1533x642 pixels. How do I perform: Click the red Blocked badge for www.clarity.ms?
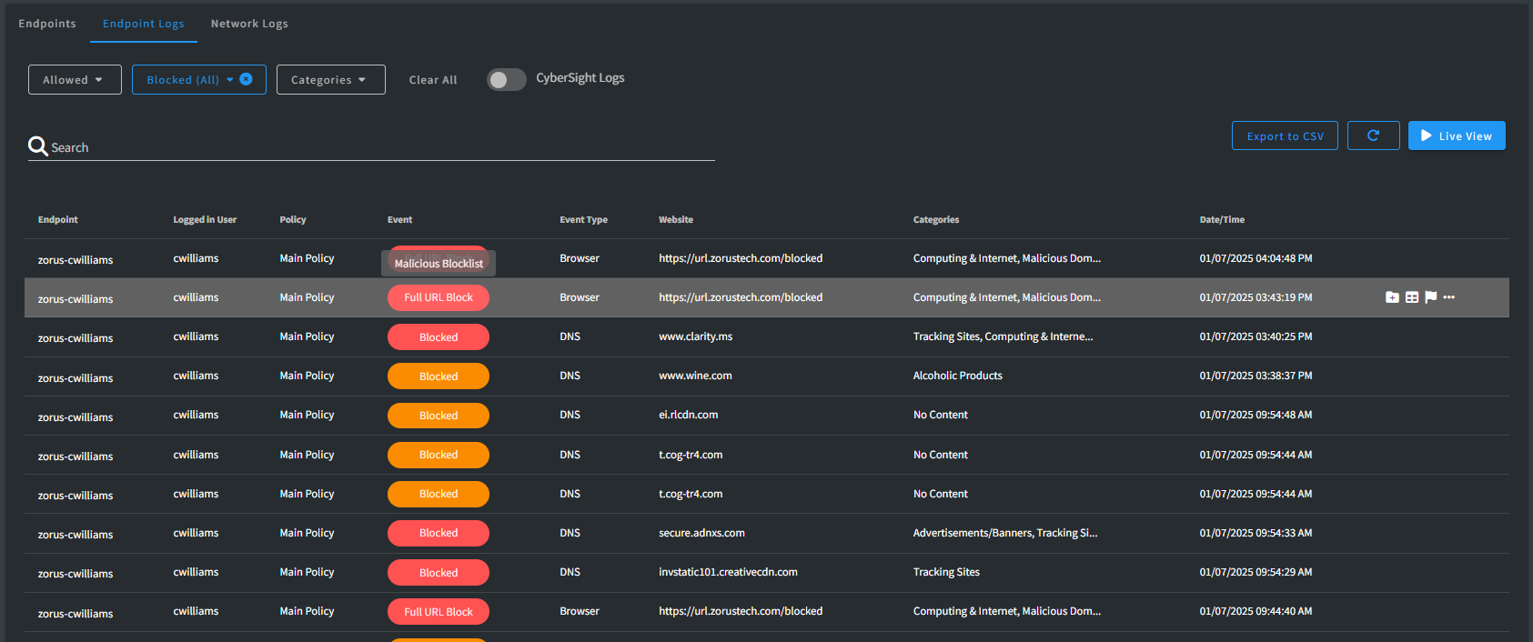(439, 337)
